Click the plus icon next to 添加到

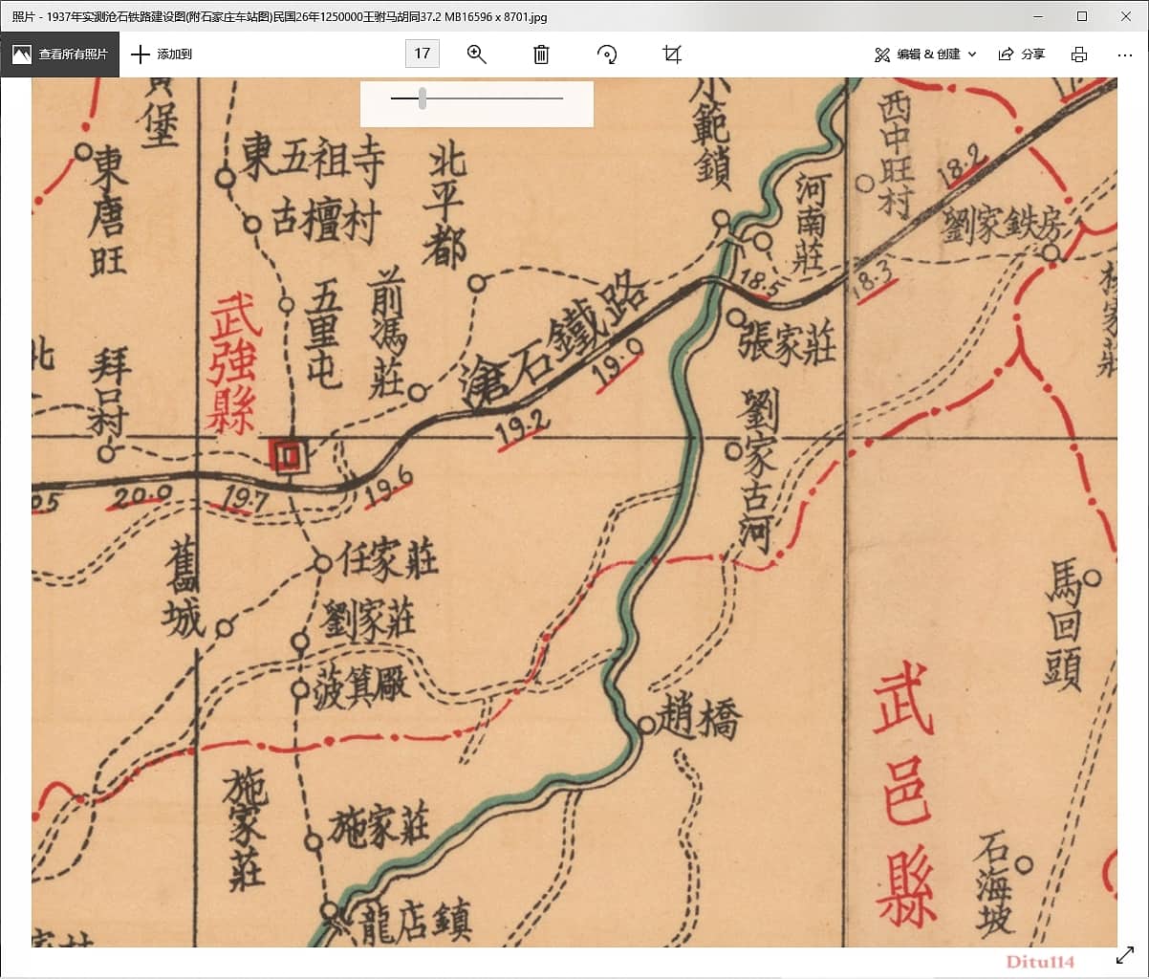(x=142, y=54)
